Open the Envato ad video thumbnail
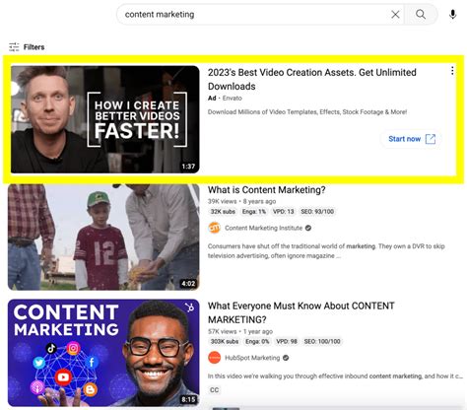This screenshot has height=410, width=467. pyautogui.click(x=105, y=119)
